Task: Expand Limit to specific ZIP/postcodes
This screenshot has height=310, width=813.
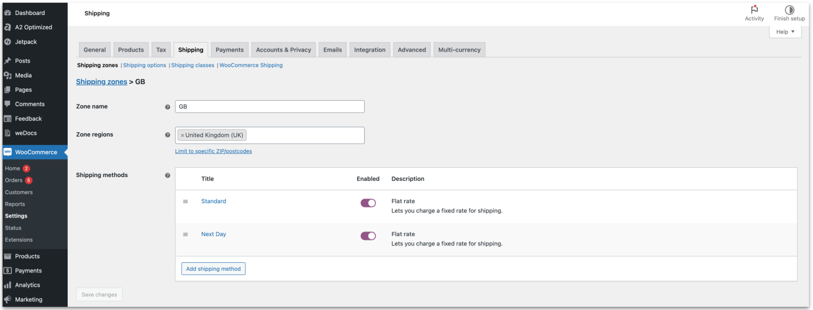Action: [213, 151]
